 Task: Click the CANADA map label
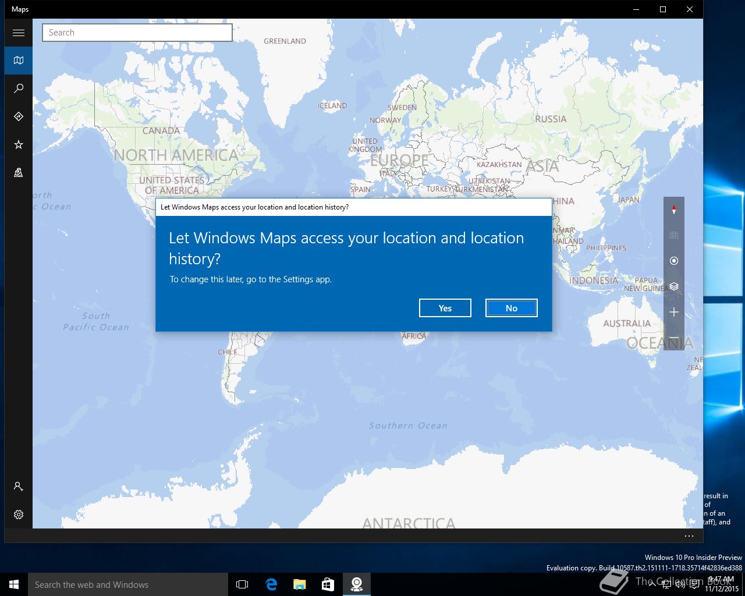point(161,130)
